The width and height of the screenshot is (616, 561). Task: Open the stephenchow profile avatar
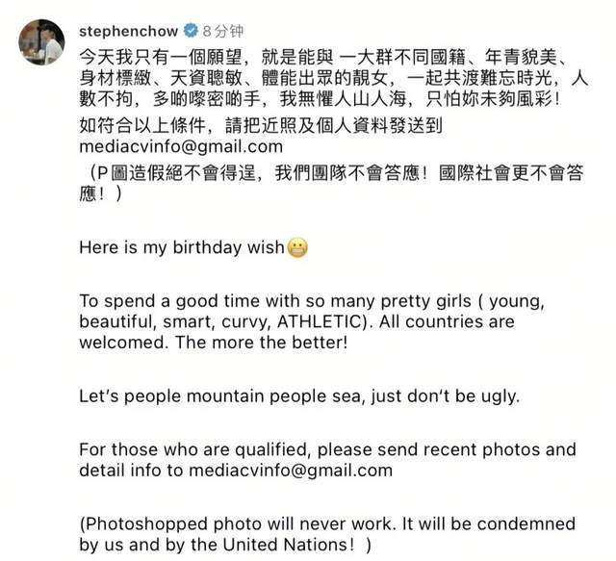pyautogui.click(x=41, y=41)
